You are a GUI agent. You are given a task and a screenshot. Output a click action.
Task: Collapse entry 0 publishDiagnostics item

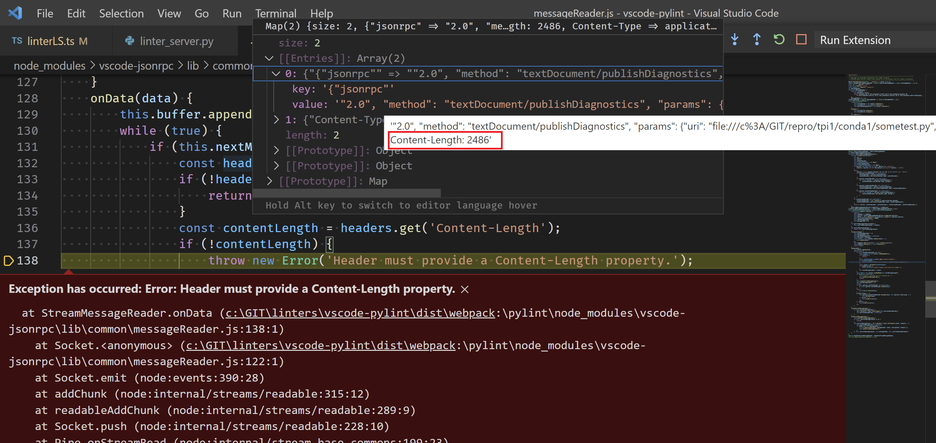pyautogui.click(x=276, y=74)
